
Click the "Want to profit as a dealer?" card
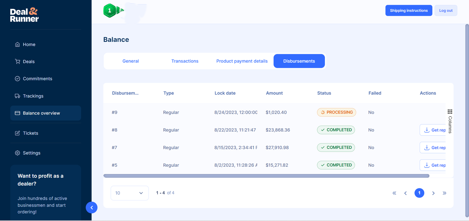tap(45, 193)
